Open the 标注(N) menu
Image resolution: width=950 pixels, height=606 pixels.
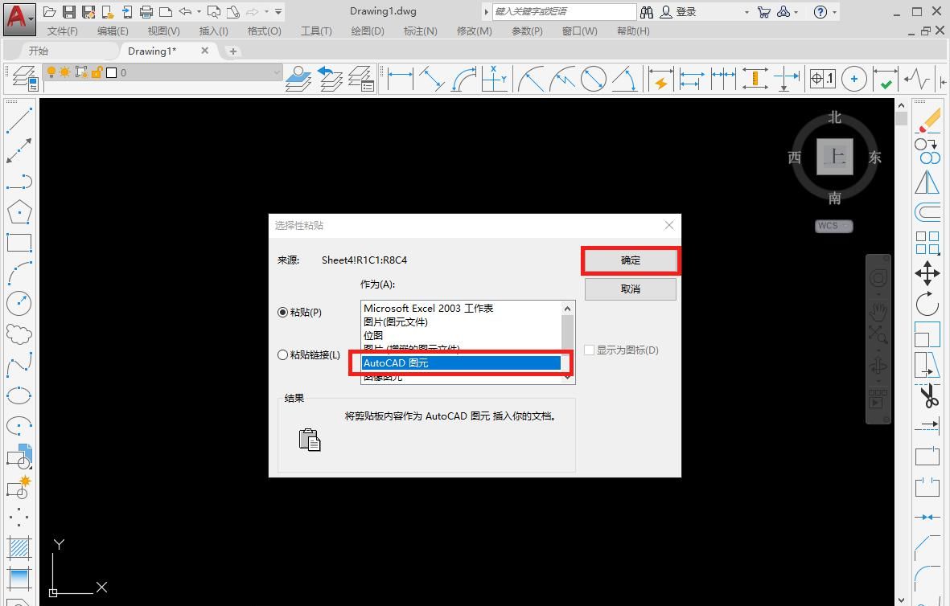(420, 31)
